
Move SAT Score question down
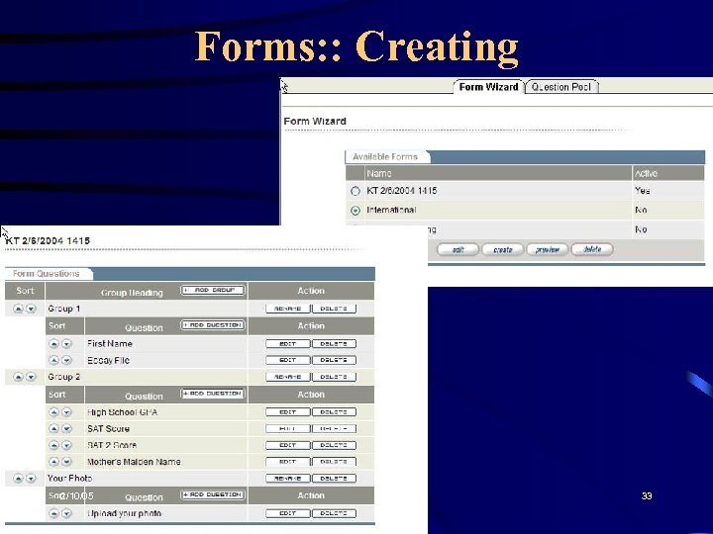tap(67, 428)
